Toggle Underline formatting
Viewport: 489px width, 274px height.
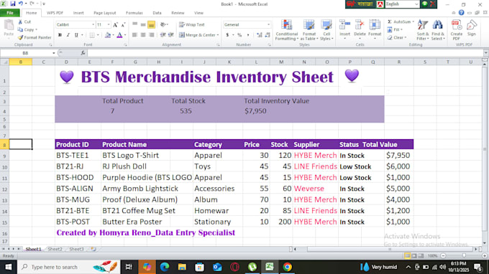[76, 35]
